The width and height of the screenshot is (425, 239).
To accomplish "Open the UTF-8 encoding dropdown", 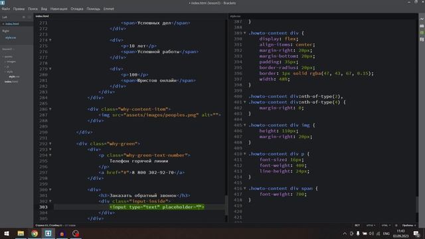I will (x=371, y=226).
